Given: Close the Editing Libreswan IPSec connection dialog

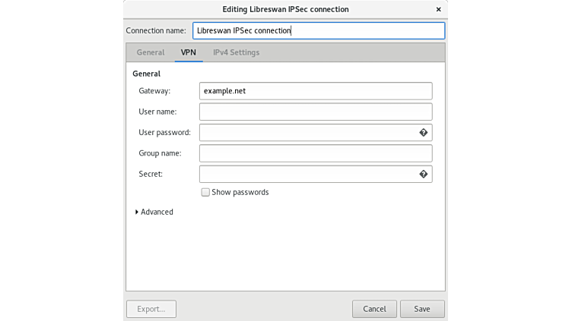Looking at the screenshot, I should point(438,9).
